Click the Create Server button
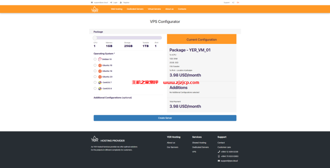330x168 pixels. tap(165, 118)
